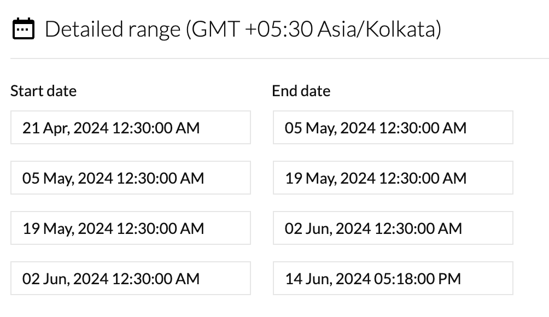
Task: Focus the 21 Apr, 2024 start date field
Action: tap(130, 128)
